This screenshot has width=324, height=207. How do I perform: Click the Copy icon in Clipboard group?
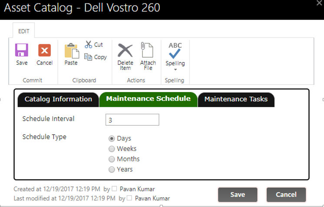click(89, 57)
